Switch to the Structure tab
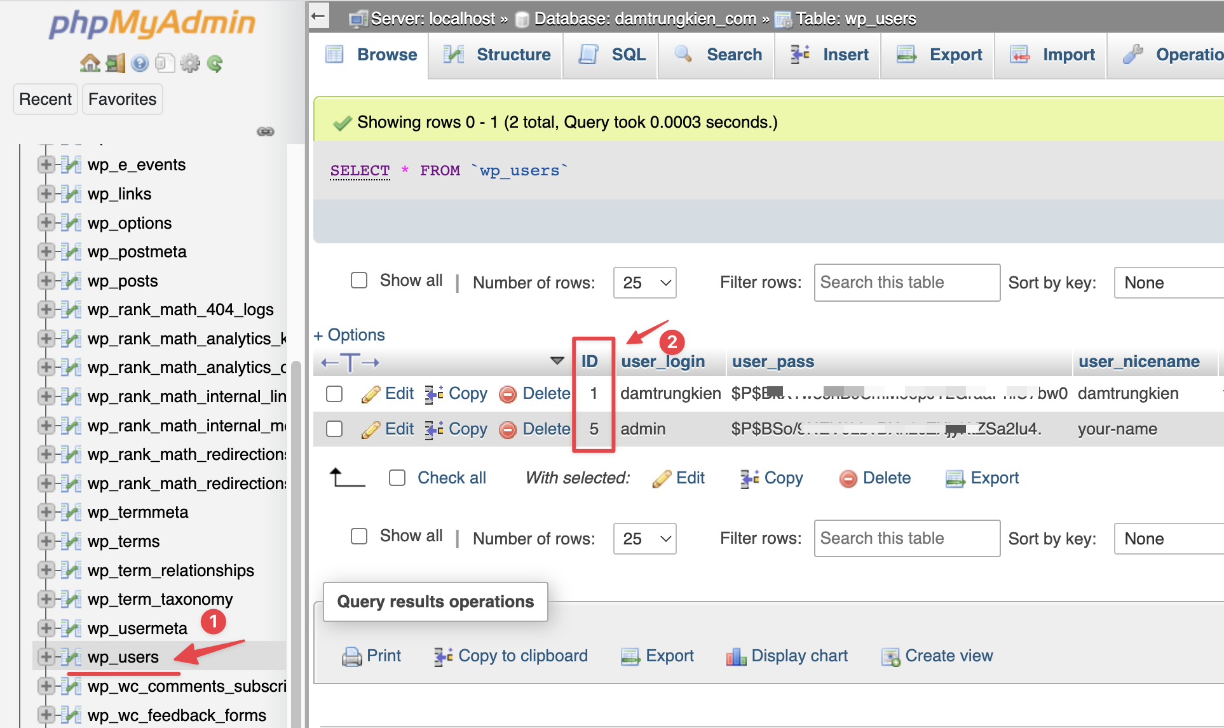 pyautogui.click(x=497, y=55)
